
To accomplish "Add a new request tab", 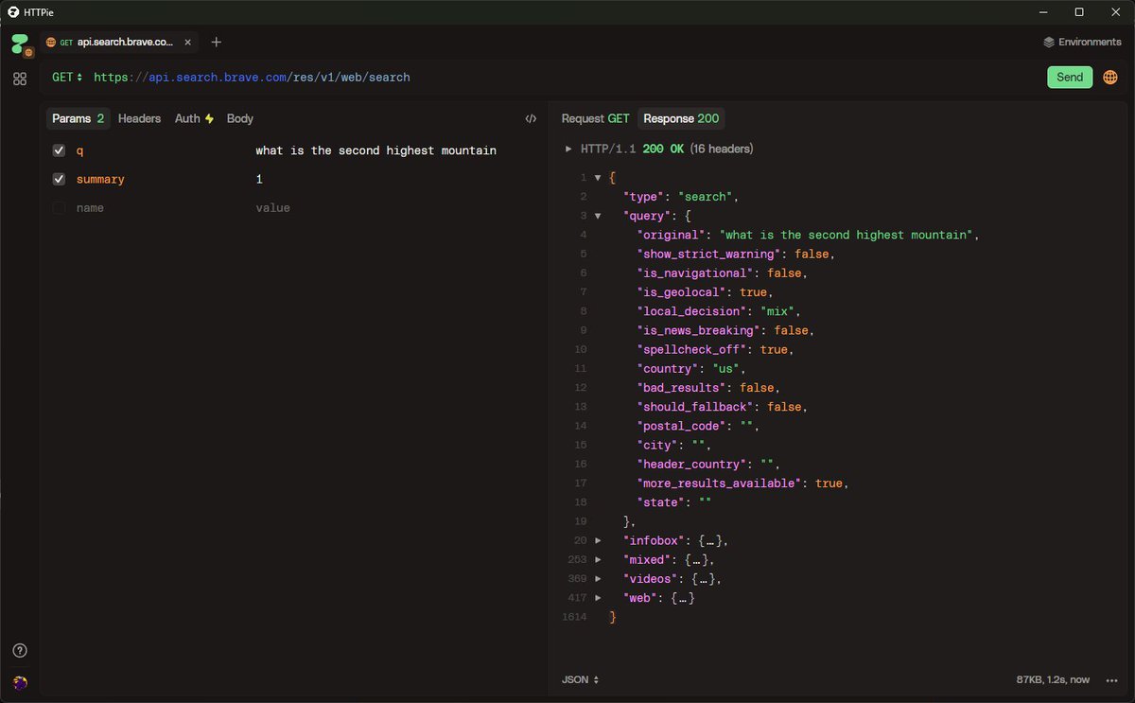I will pyautogui.click(x=217, y=43).
